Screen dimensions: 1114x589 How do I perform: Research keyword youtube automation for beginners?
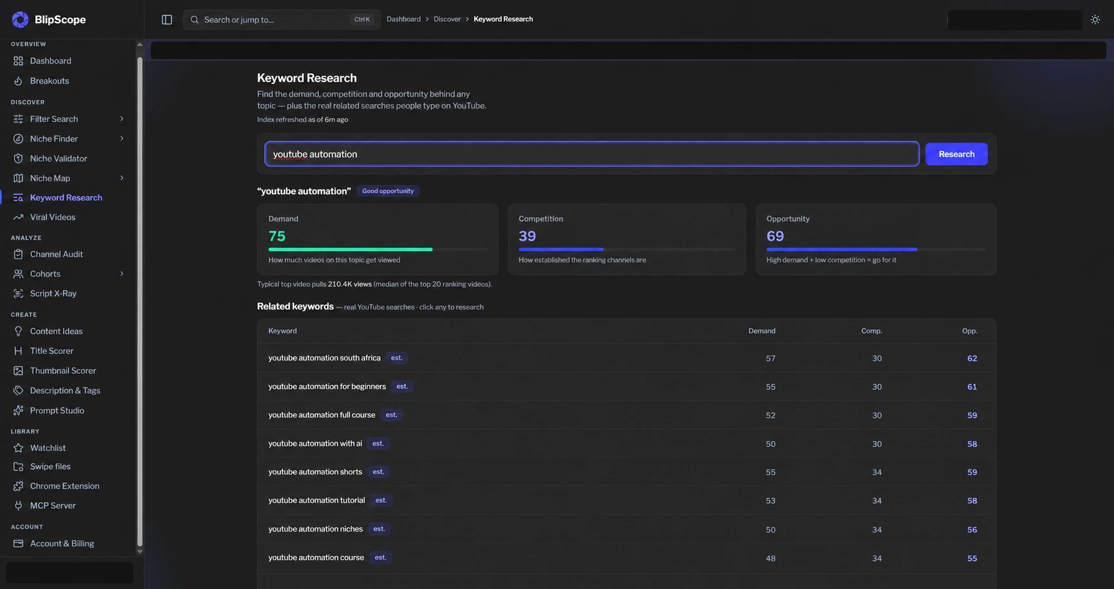tap(327, 386)
